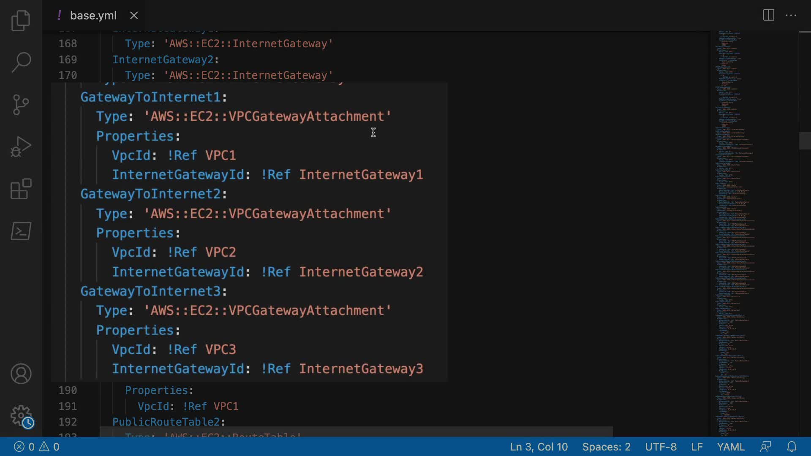Change the UTF-8 encoding selector
Viewport: 811px width, 456px height.
click(661, 447)
